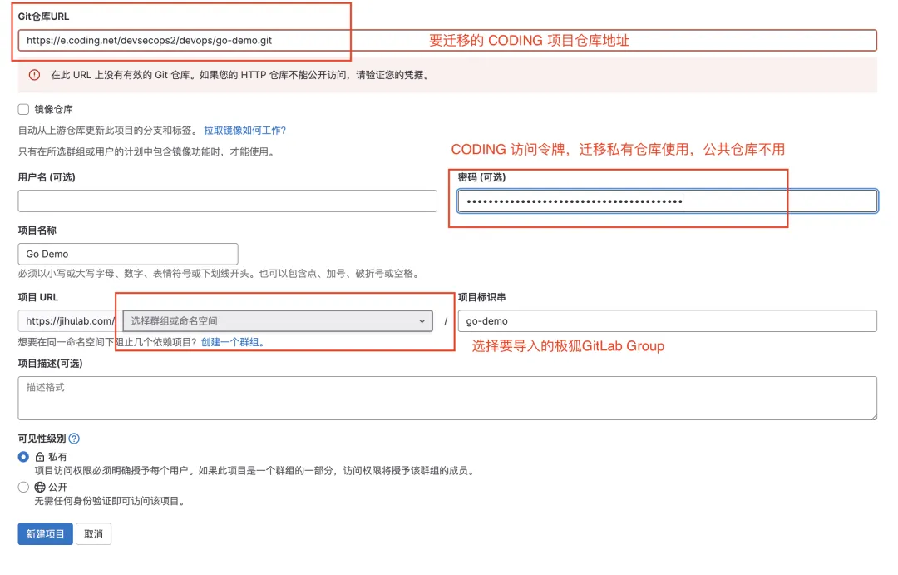Image resolution: width=898 pixels, height=575 pixels.
Task: Enable the 镜像仓库 checkbox
Action: point(23,109)
